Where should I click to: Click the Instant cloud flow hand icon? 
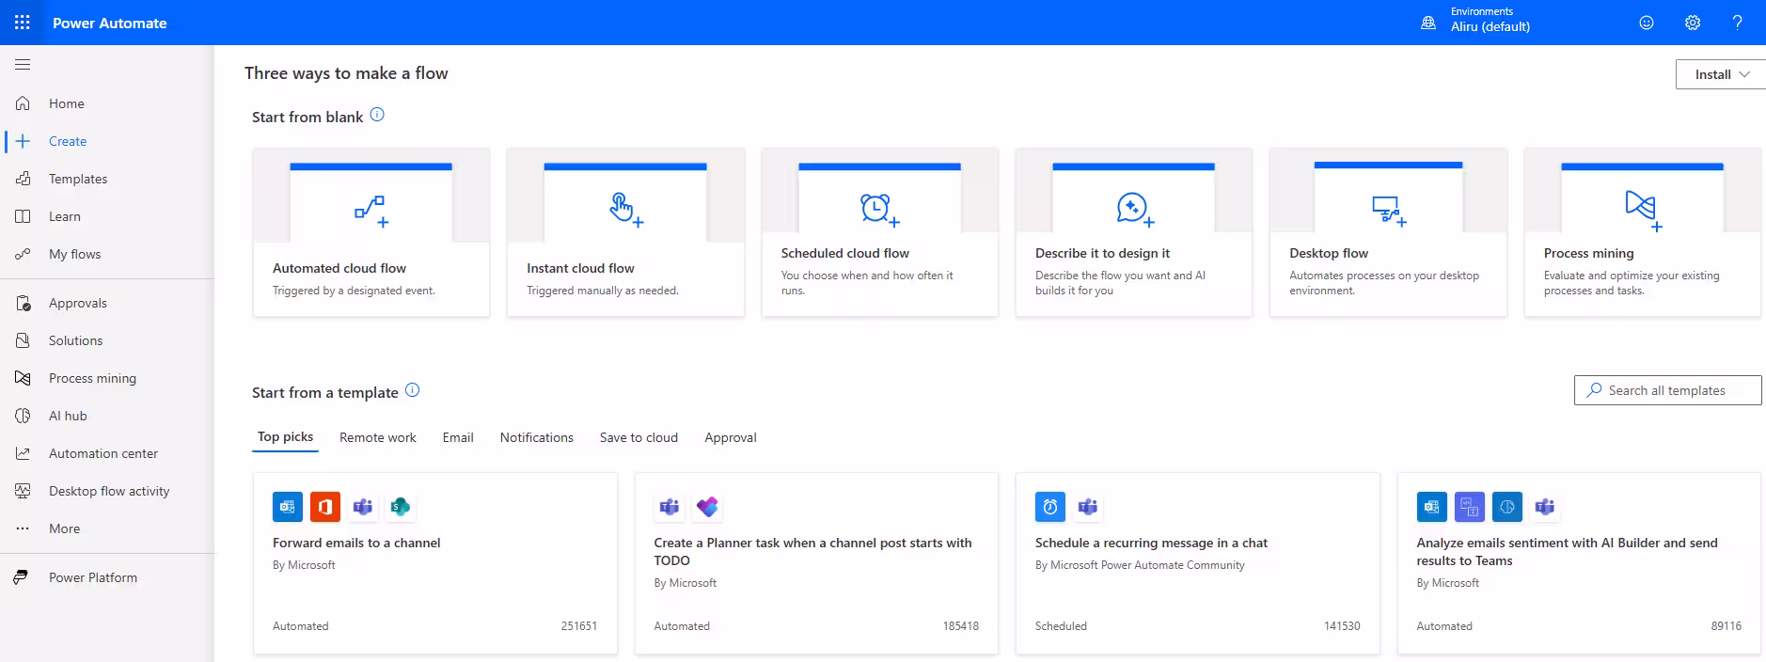tap(625, 210)
